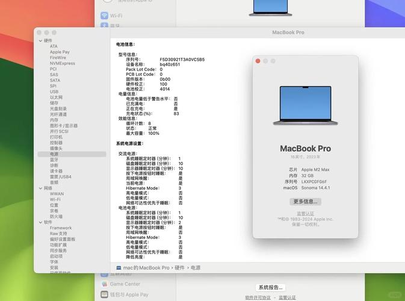This screenshot has height=301, width=405.
Task: Select 位置 under 网络
Action: tap(54, 205)
